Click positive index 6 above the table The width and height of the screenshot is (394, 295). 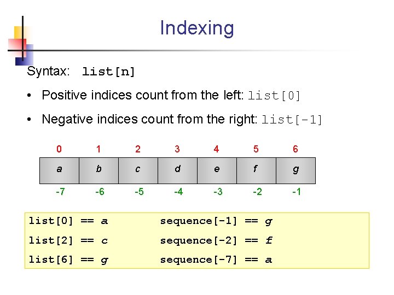(x=296, y=149)
